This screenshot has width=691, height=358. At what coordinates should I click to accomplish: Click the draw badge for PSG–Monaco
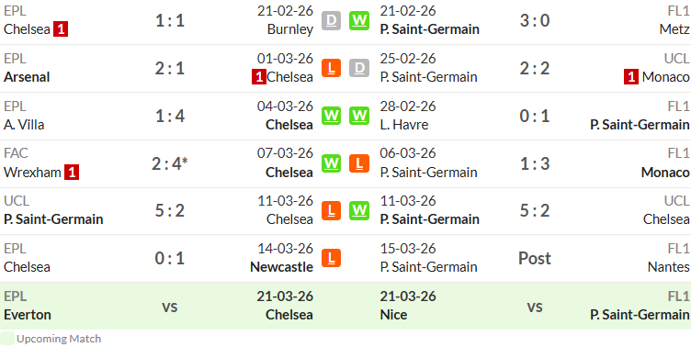click(359, 68)
